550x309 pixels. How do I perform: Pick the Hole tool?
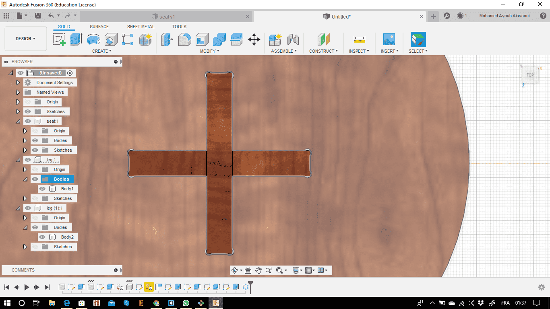pos(111,39)
